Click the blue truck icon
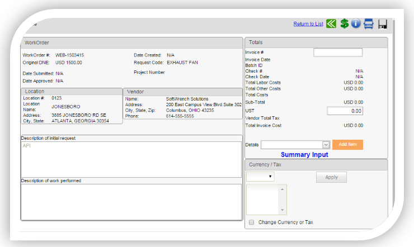This screenshot has width=414, height=247. (x=369, y=24)
